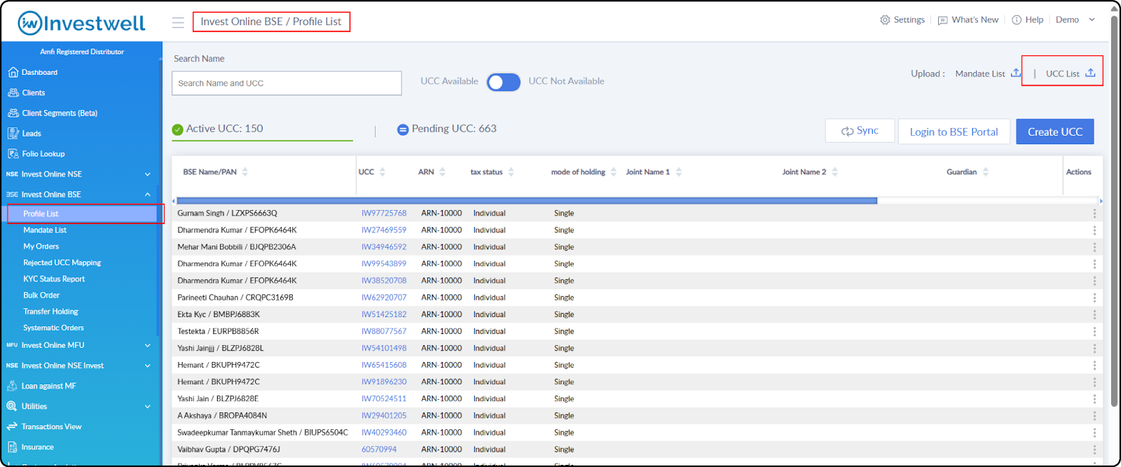Screen dimensions: 1121x467
Task: Open UCC link IW27469559
Action: coord(384,230)
